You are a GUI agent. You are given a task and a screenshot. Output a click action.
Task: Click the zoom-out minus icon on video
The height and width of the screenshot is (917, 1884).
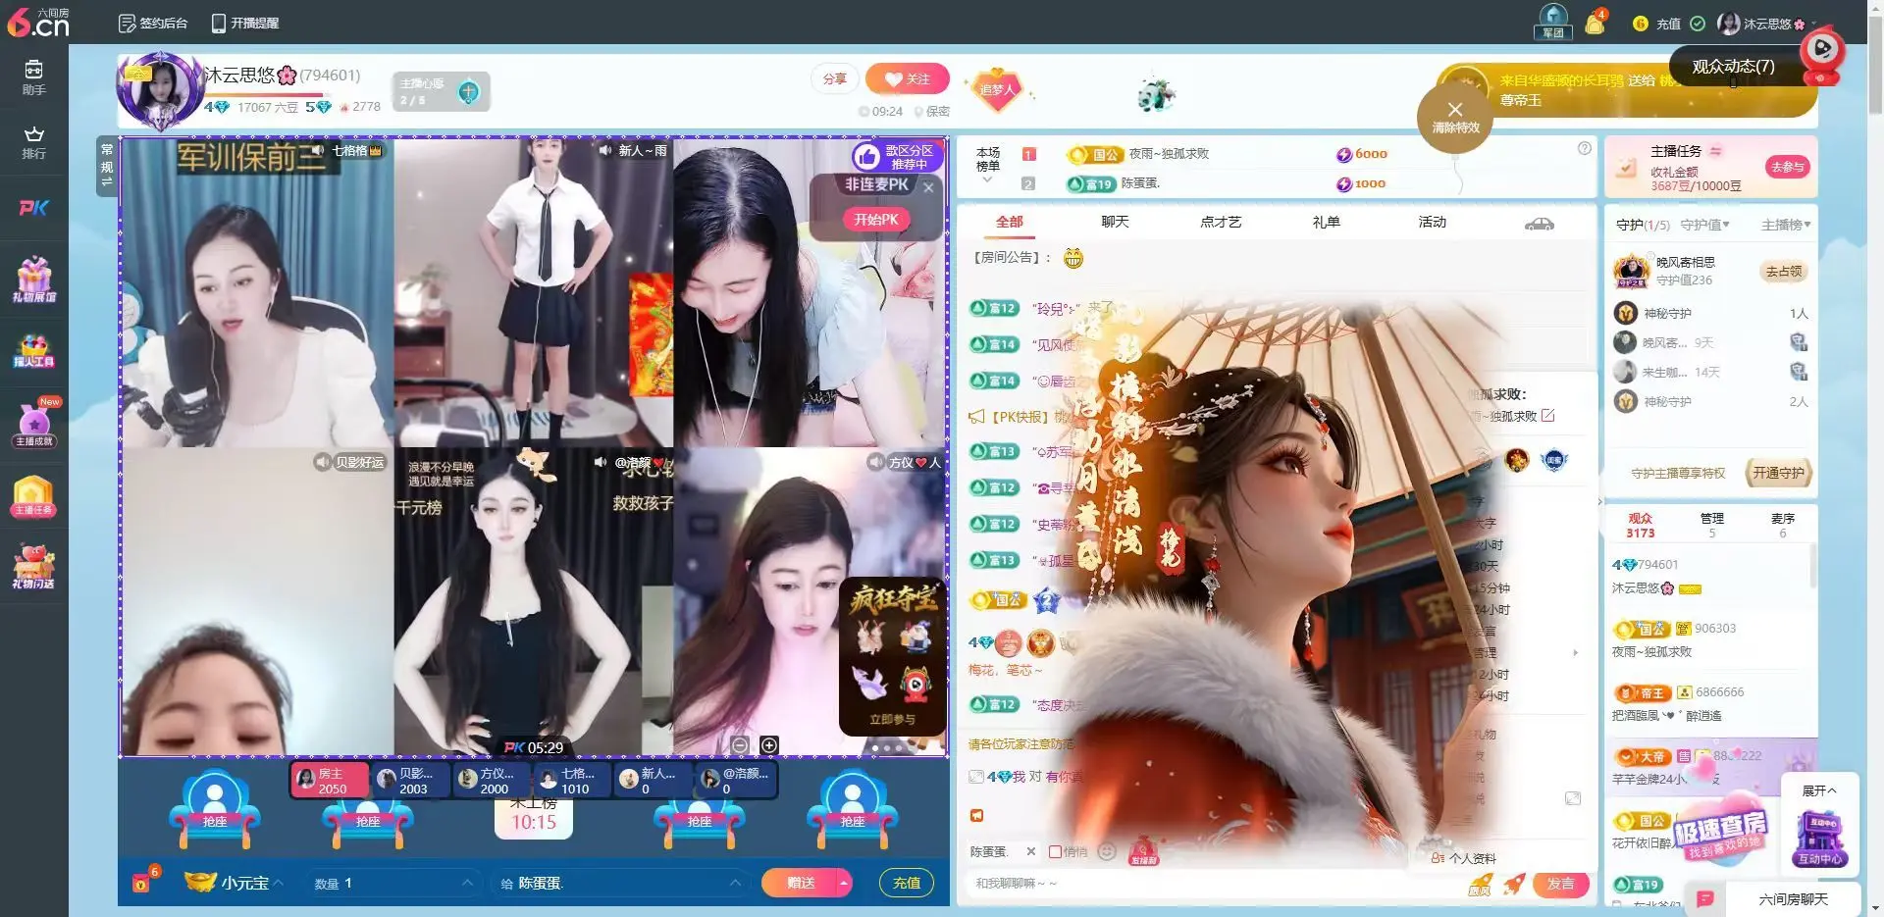click(x=741, y=745)
